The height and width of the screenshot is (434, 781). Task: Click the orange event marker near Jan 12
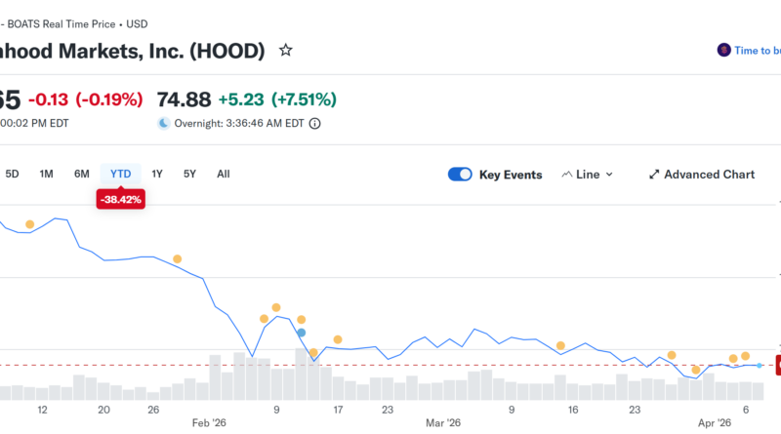29,224
